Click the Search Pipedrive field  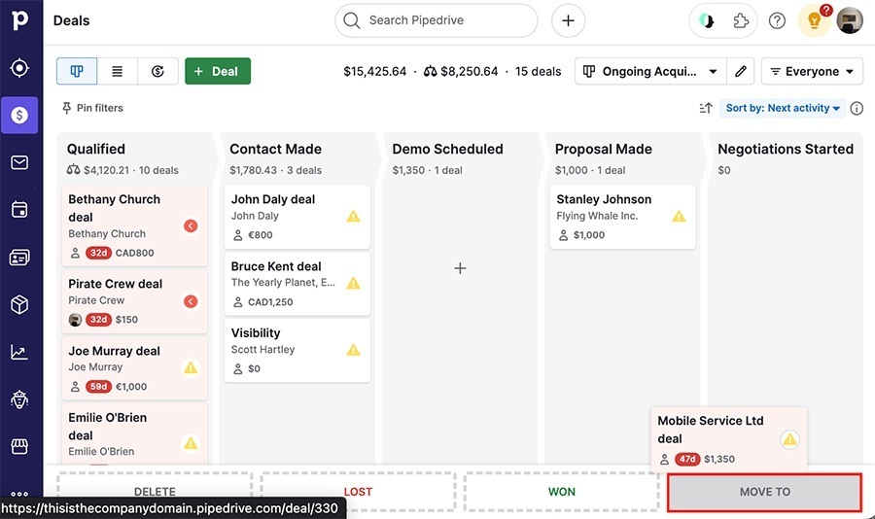click(436, 20)
